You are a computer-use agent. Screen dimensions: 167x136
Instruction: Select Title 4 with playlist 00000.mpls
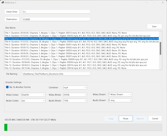pyautogui.click(x=82, y=42)
